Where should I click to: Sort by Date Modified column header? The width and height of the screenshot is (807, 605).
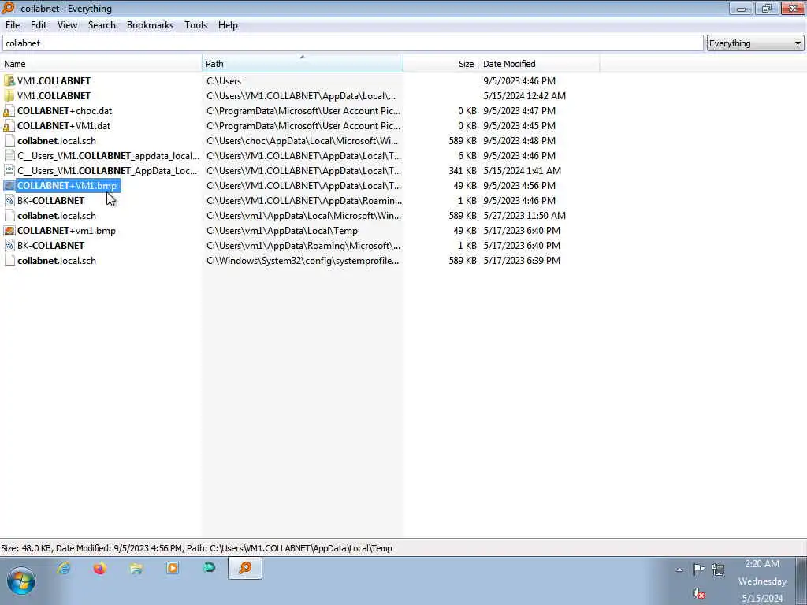[539, 64]
